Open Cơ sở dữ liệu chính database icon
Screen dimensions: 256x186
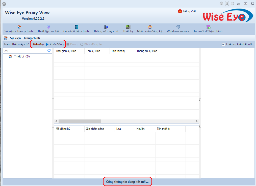[76, 27]
